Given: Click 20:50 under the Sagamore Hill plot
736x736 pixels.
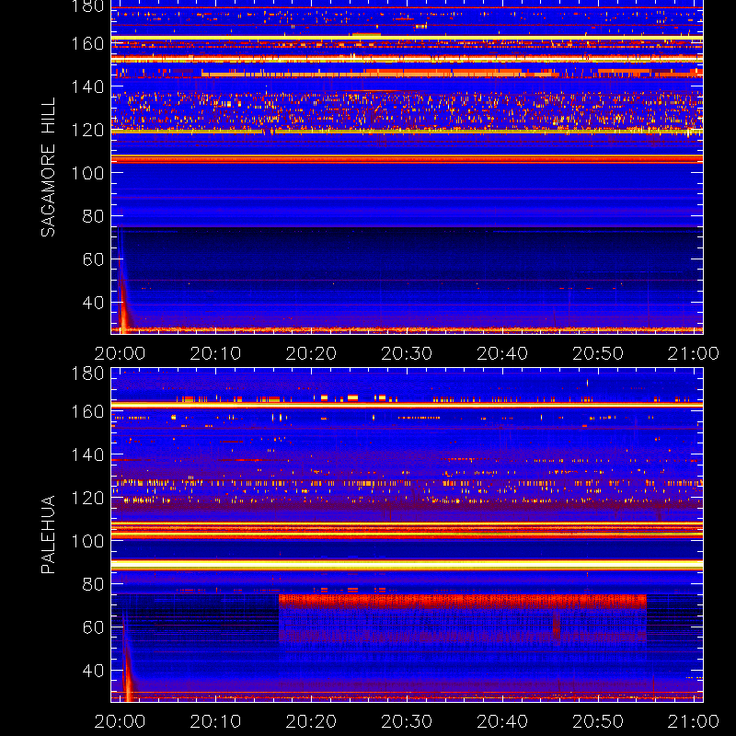Looking at the screenshot, I should 598,353.
